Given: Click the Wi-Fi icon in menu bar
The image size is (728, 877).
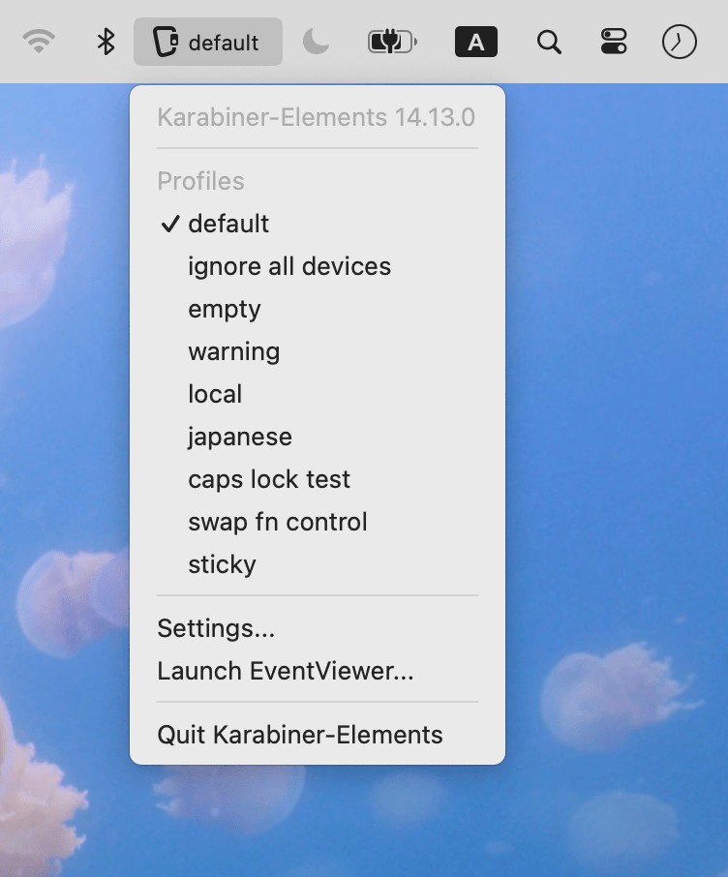Looking at the screenshot, I should [x=39, y=42].
